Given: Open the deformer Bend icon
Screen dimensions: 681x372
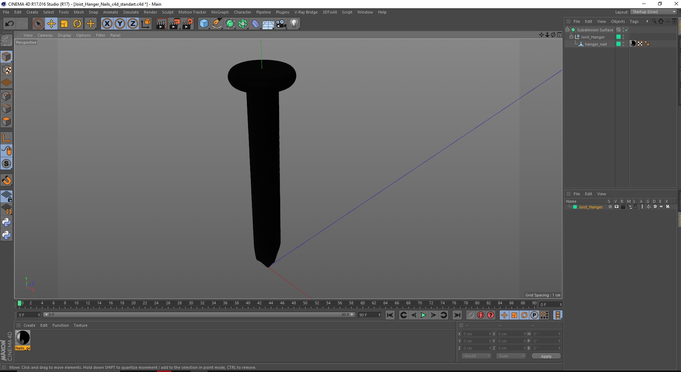Looking at the screenshot, I should coord(256,24).
